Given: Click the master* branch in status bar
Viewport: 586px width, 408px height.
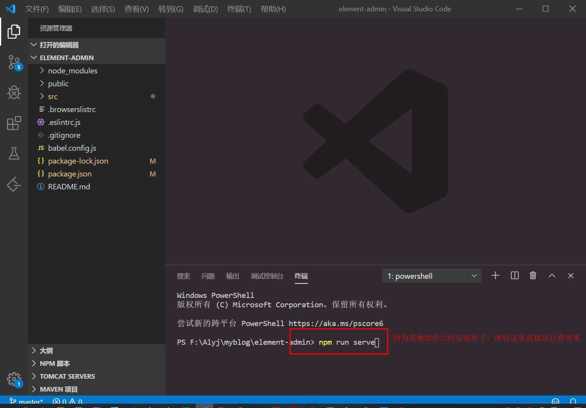Looking at the screenshot, I should coord(26,401).
